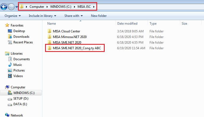
Task: Expand arrow after MISA JSC breadcrumb
Action: coord(94,7)
